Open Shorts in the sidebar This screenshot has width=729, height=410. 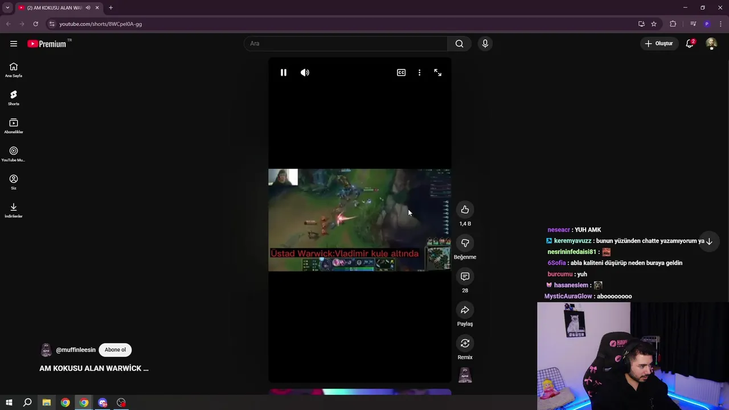coord(14,98)
